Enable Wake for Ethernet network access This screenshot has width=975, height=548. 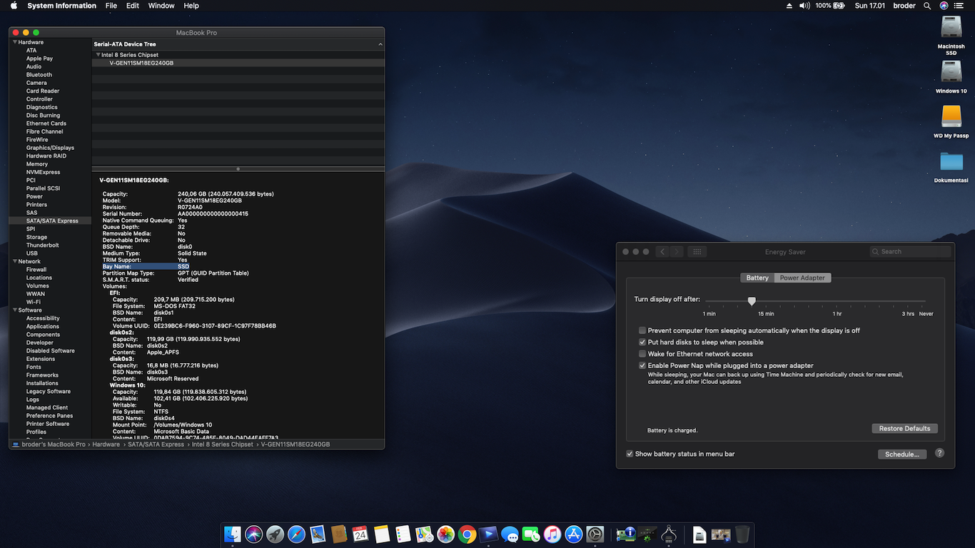642,354
